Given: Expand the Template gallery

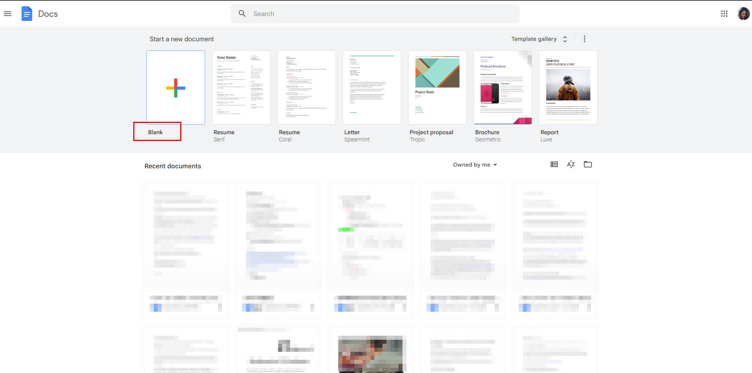Looking at the screenshot, I should point(539,39).
